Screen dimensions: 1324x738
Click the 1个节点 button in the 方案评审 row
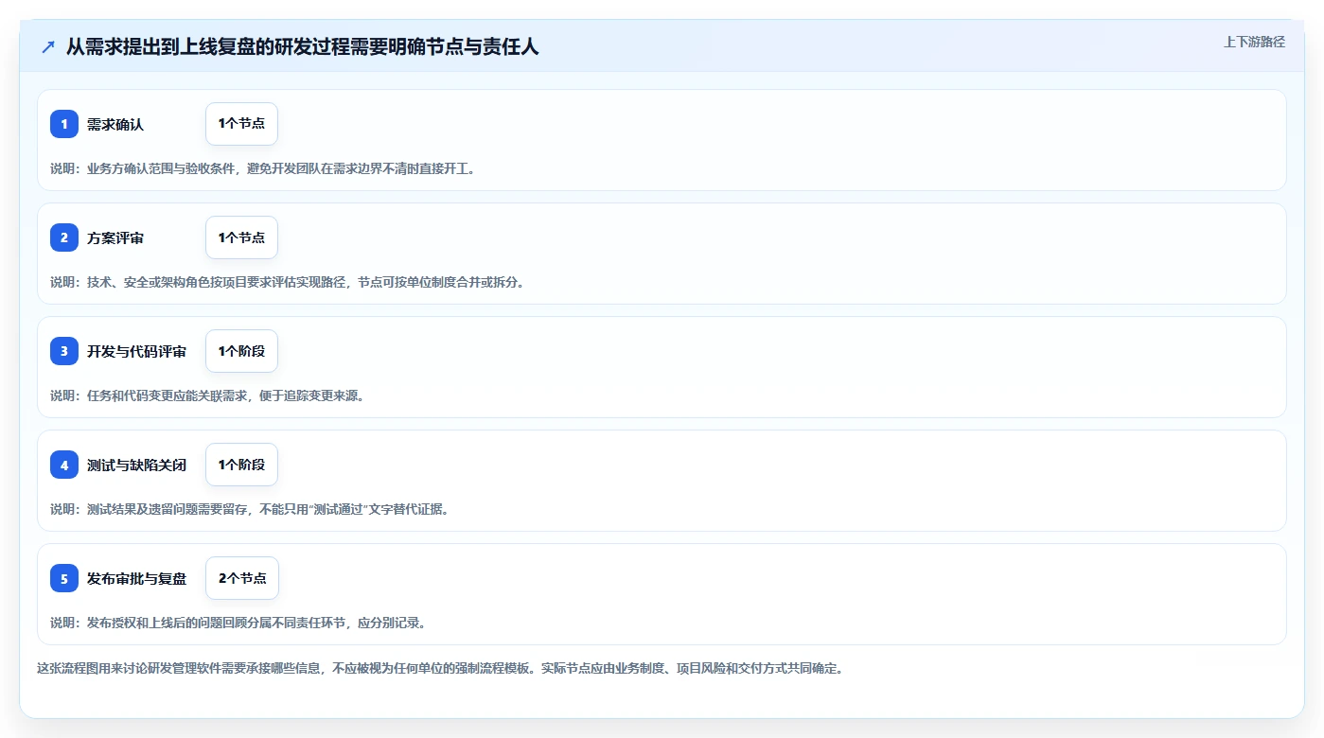point(241,237)
